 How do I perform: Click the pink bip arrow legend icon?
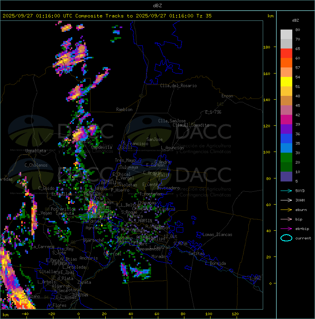click(286, 219)
